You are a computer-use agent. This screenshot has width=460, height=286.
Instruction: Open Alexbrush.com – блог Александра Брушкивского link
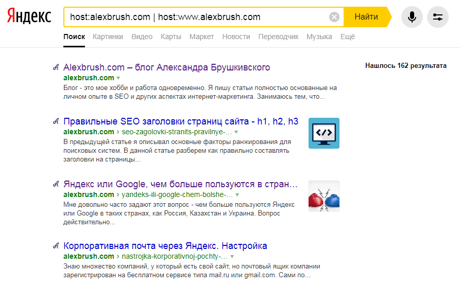[166, 67]
